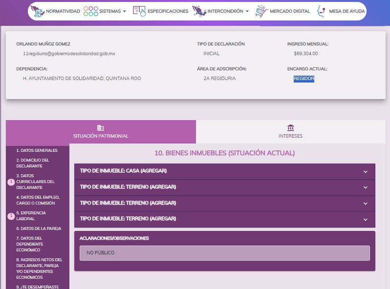Click the Aclaraciones/Observaciones text field

[224, 253]
